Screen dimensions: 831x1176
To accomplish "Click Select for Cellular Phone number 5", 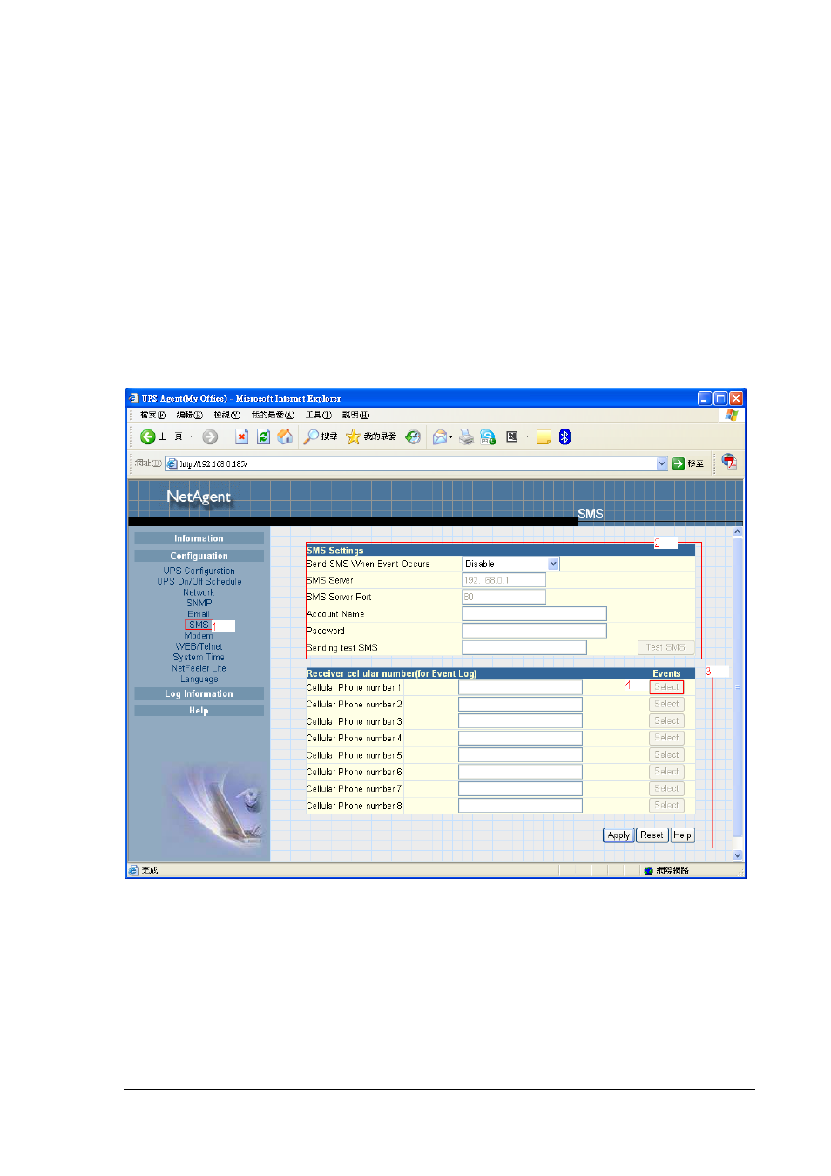I will (666, 755).
